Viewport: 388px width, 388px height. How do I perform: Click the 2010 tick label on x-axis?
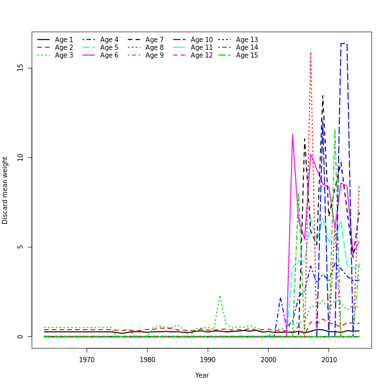pos(329,360)
